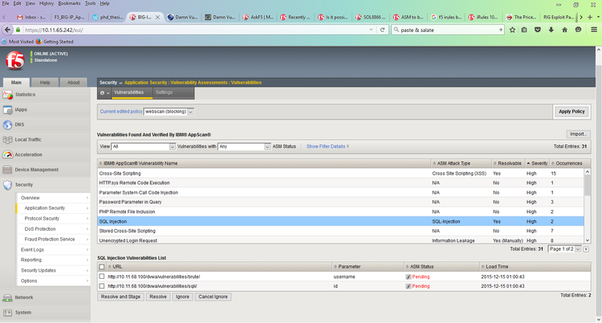Click the Resolve and Stage button
Screen dimensions: 602x323
click(121, 296)
